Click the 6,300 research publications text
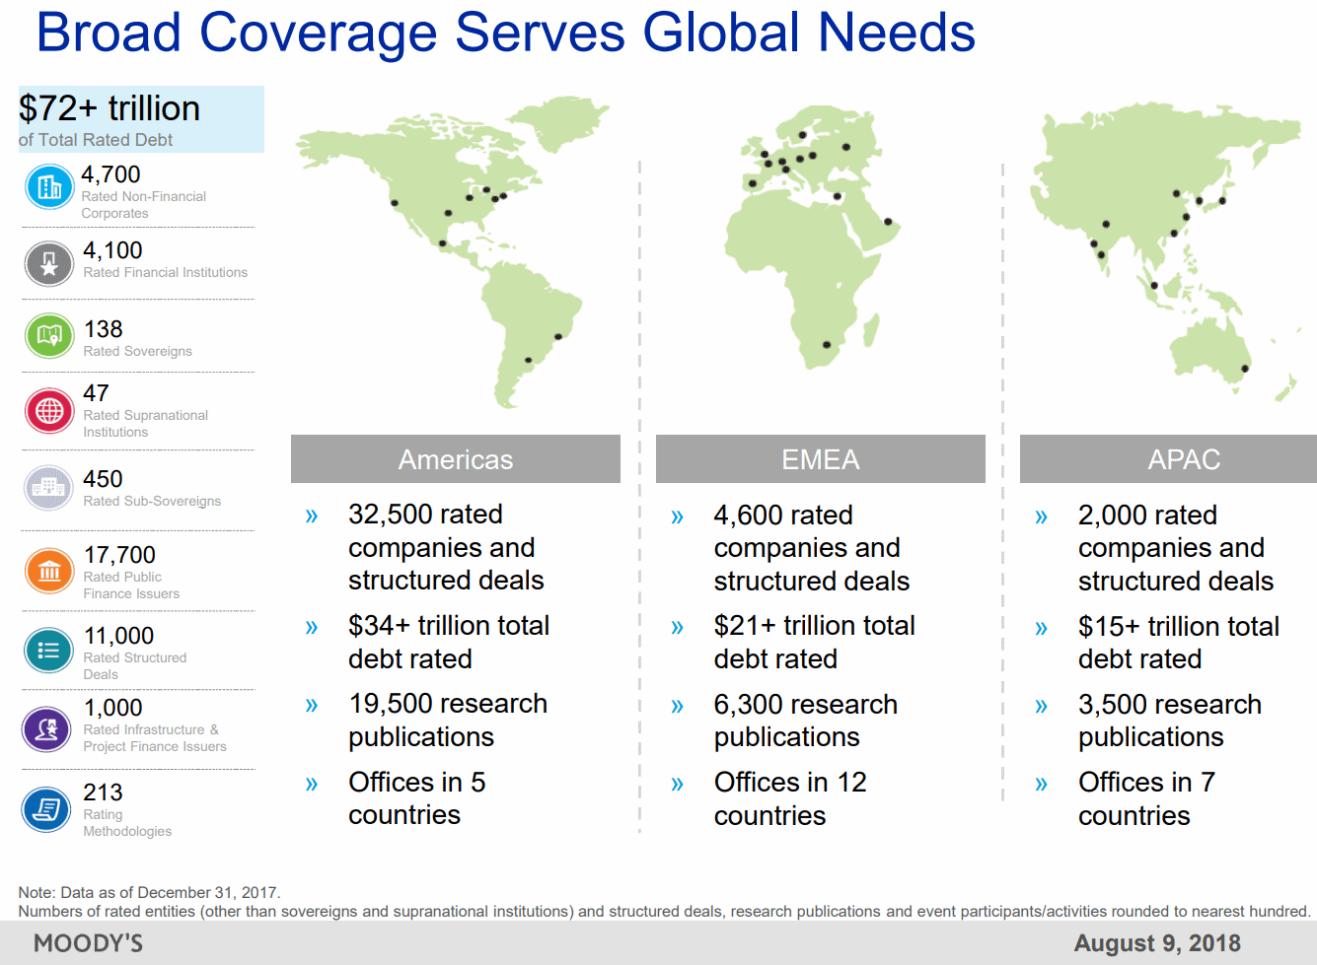The height and width of the screenshot is (965, 1317). pos(806,721)
